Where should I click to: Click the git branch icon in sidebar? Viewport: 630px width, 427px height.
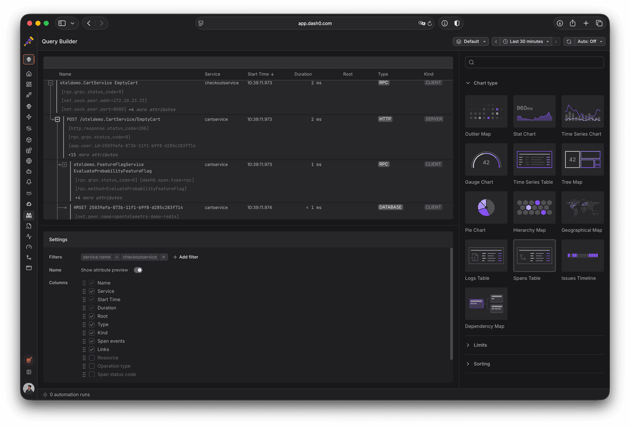pos(29,257)
